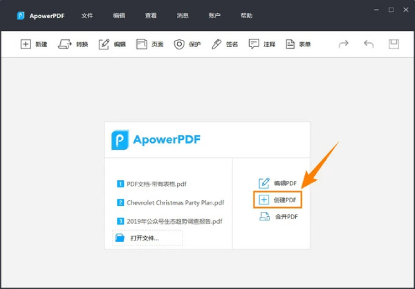
Task: Click the number 1 recent file badge
Action: 120,184
